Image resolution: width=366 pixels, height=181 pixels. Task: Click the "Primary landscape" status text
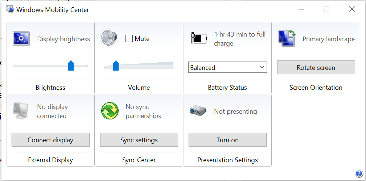click(x=329, y=39)
